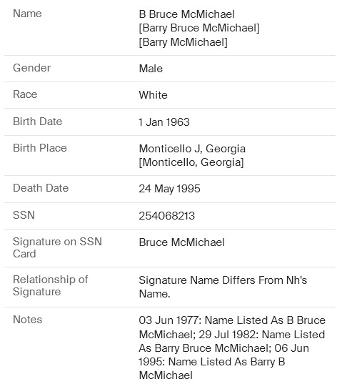
Task: Click the Signature on SSN Card label
Action: [x=57, y=247]
